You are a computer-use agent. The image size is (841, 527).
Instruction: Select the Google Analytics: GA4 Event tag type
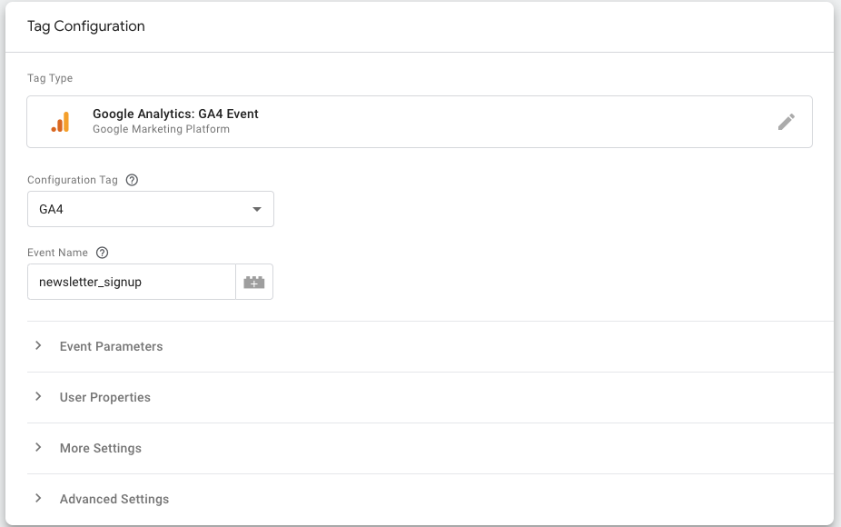pyautogui.click(x=175, y=114)
